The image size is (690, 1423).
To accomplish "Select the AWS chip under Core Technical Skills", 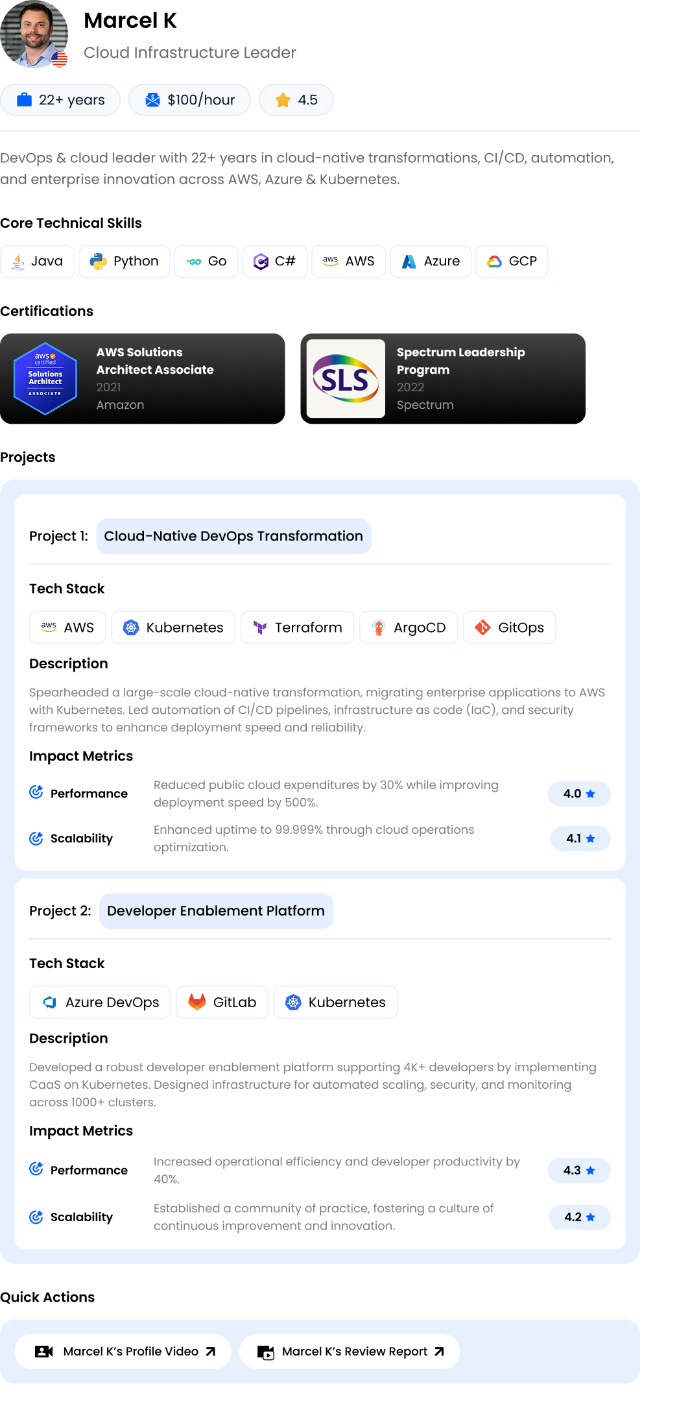I will (x=349, y=261).
